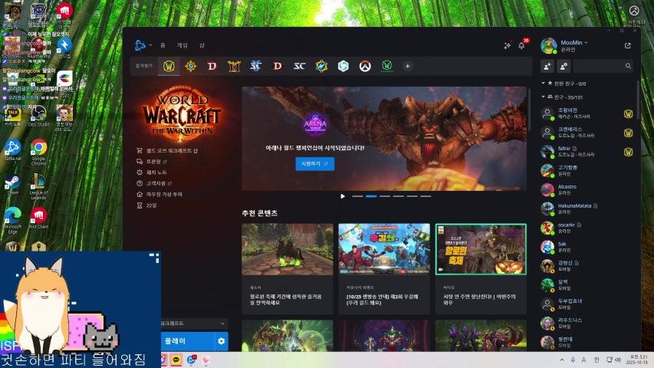Select friend HakunaMatata in the list

click(587, 209)
